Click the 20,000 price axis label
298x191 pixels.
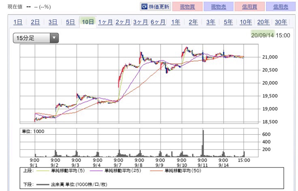(270, 83)
